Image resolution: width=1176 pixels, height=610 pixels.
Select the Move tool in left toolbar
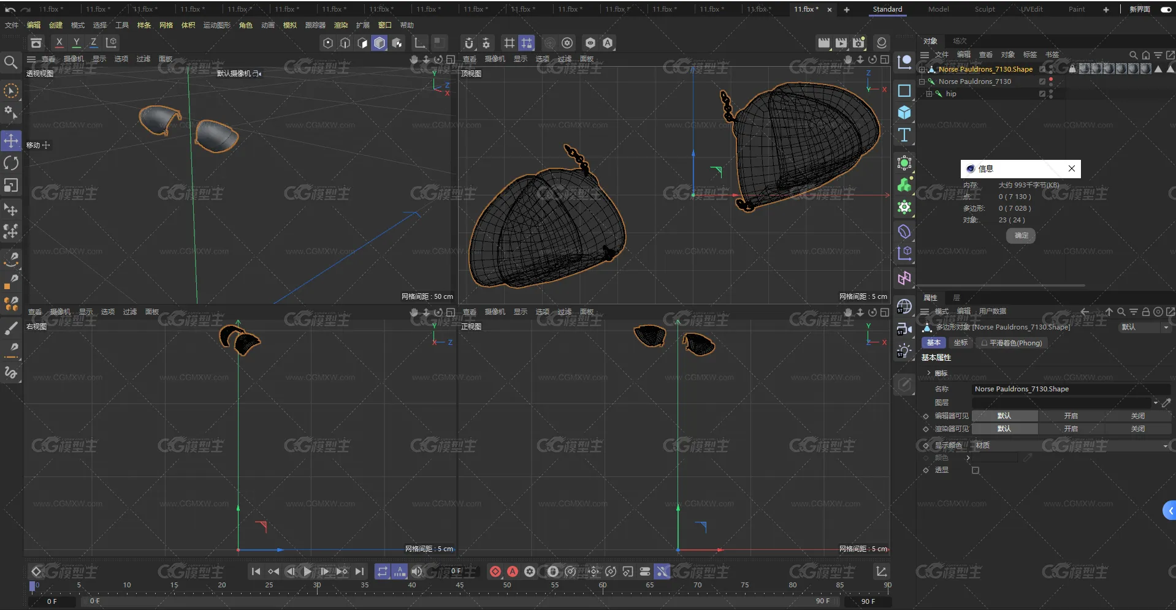[11, 141]
